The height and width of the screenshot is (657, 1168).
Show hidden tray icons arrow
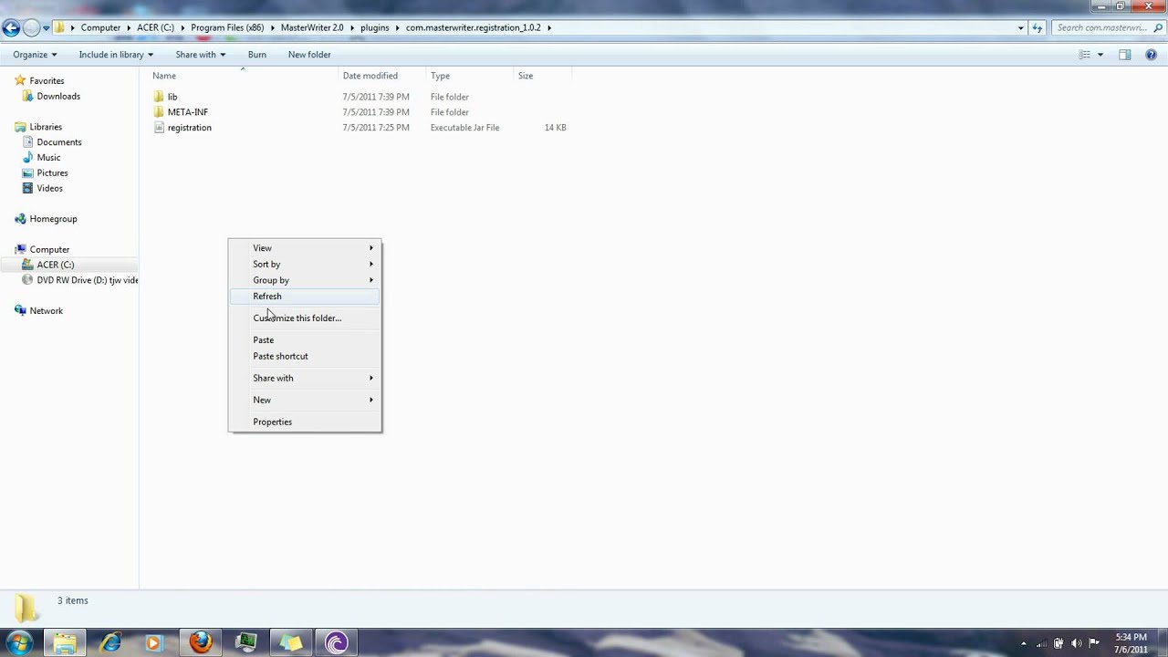click(1024, 643)
